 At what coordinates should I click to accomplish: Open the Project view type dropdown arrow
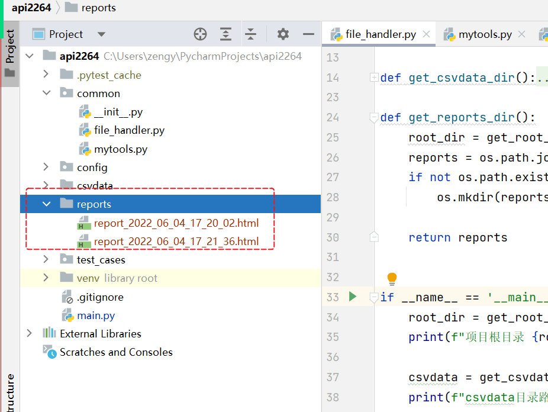(101, 34)
